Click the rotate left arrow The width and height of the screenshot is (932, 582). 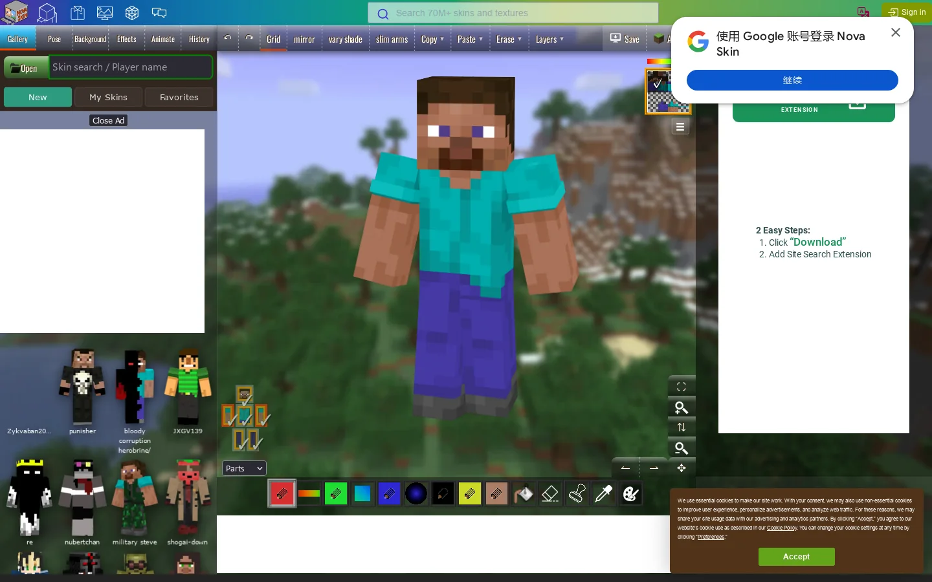coord(625,468)
